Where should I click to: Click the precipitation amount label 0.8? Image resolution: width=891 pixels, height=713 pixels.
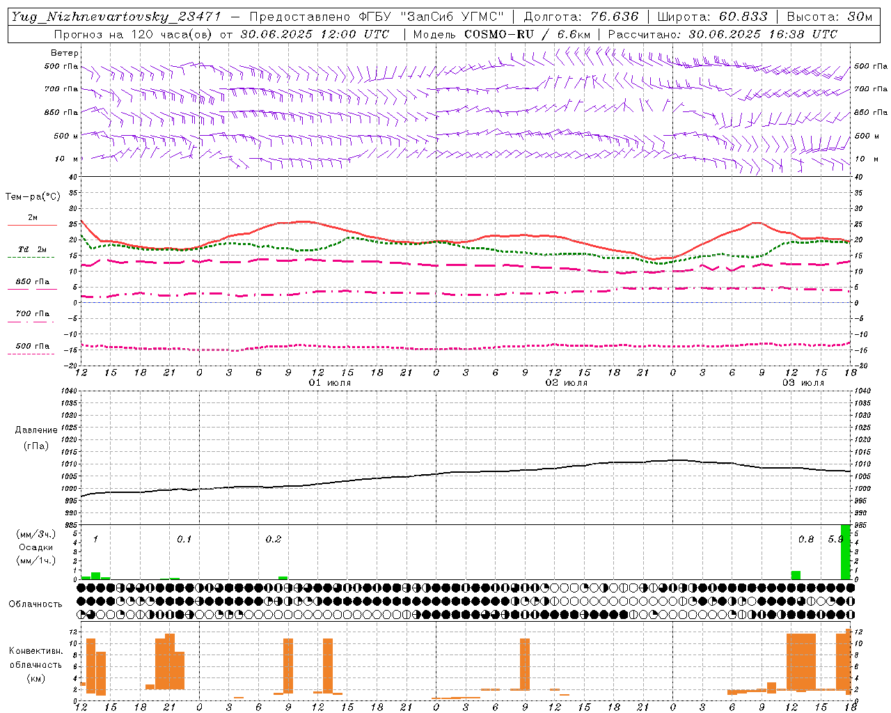click(x=806, y=540)
